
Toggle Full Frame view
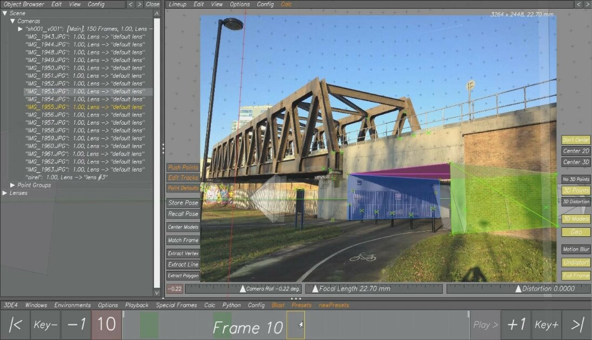pyautogui.click(x=576, y=276)
